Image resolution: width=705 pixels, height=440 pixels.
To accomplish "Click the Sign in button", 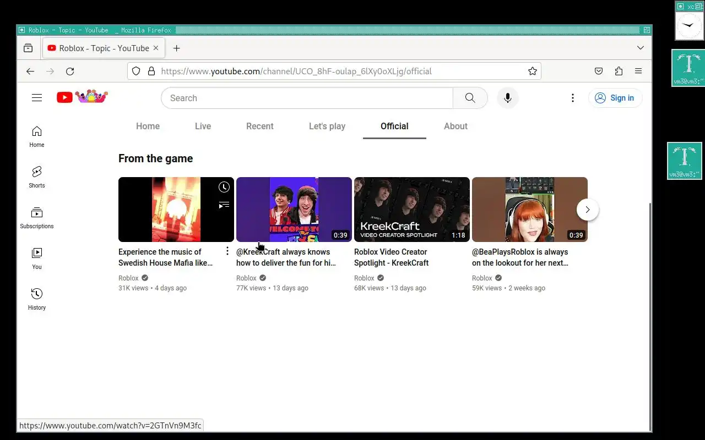I will [x=615, y=98].
